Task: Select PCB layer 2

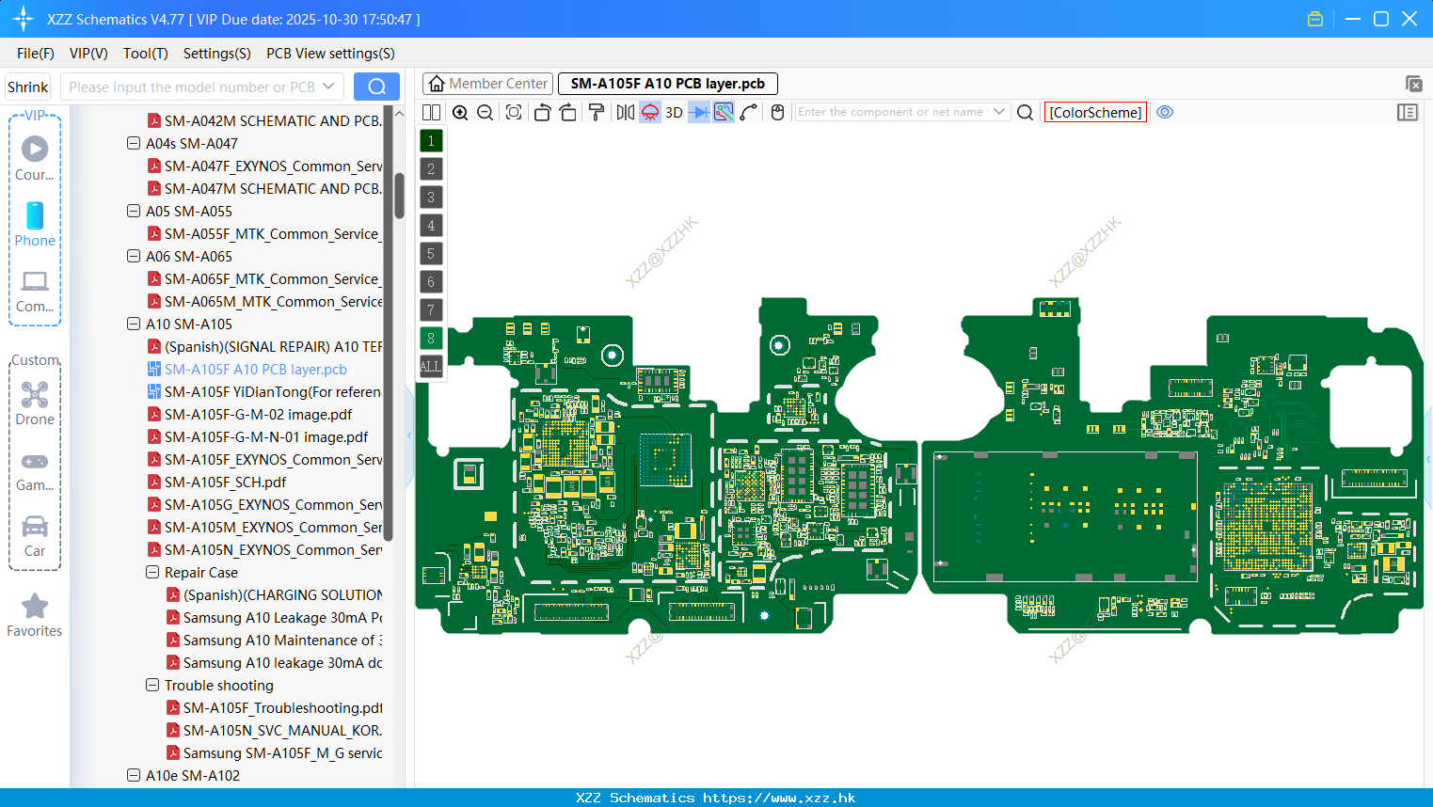Action: (x=431, y=169)
